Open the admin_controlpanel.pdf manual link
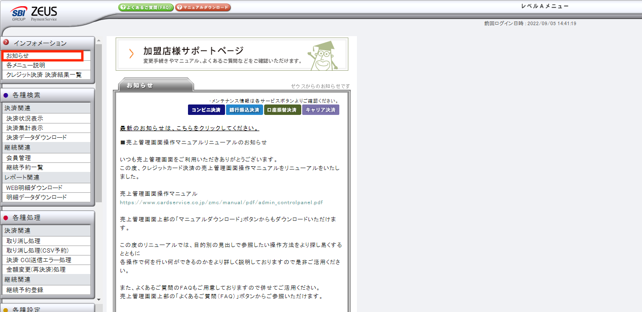This screenshot has height=312, width=642. pos(221,202)
